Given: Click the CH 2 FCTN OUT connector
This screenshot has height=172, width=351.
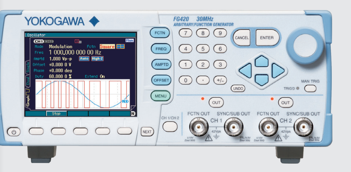Looking at the screenshot, I should (268, 127).
